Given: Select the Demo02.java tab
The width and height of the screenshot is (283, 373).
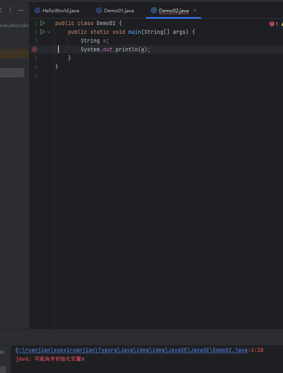Looking at the screenshot, I should tap(174, 10).
